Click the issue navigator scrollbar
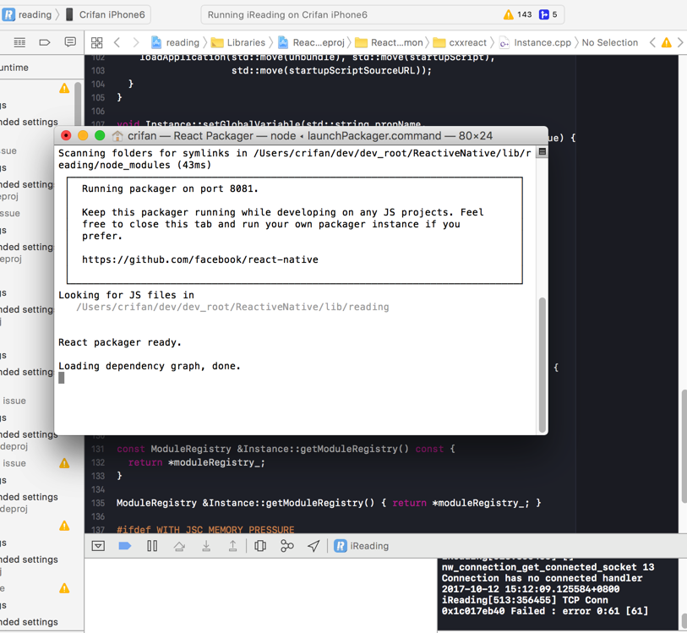This screenshot has width=687, height=633. pos(78,104)
